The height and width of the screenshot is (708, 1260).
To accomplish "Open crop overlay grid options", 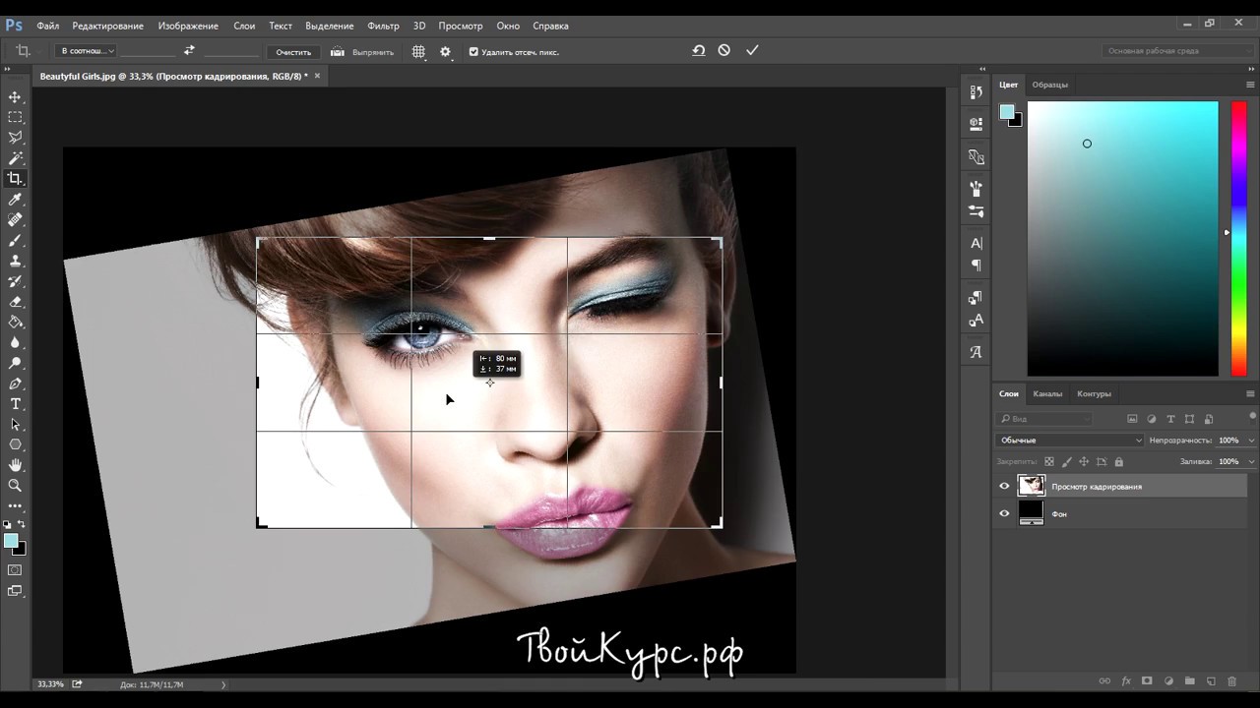I will [x=418, y=51].
